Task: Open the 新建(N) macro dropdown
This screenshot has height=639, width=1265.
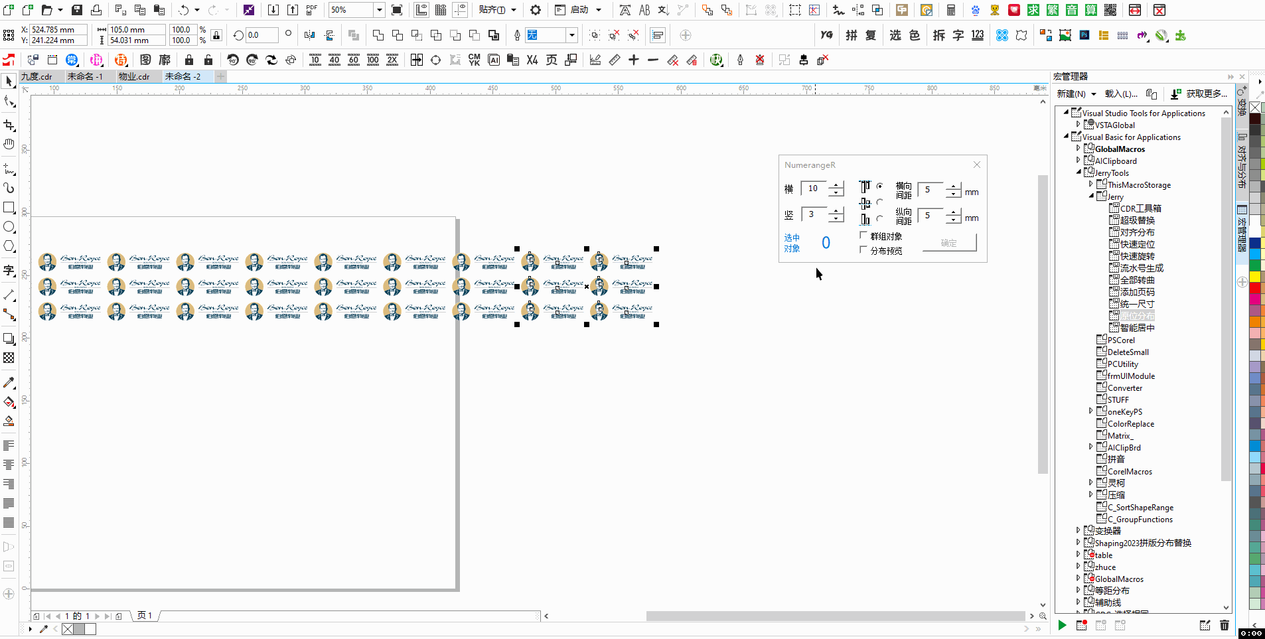Action: [x=1094, y=94]
